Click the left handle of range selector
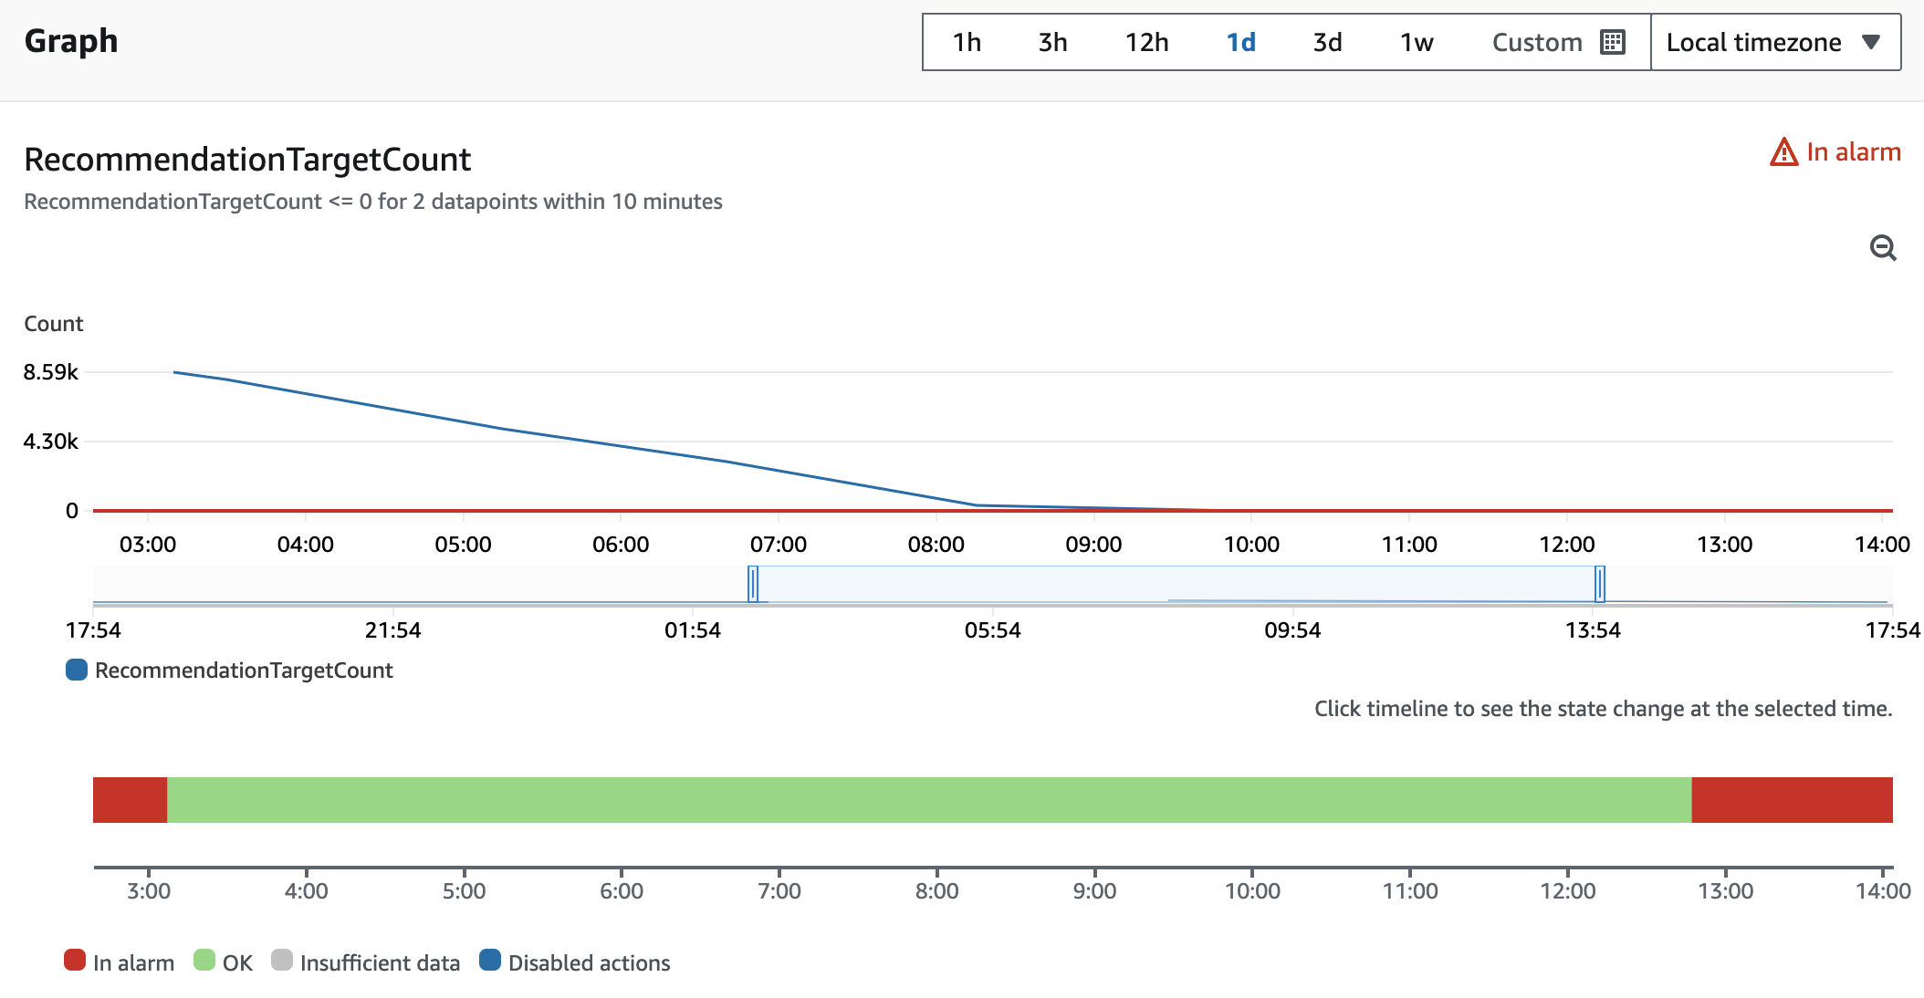 click(753, 584)
